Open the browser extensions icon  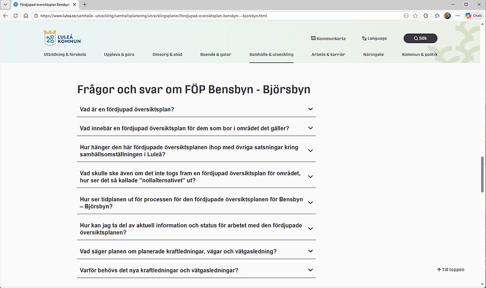click(x=426, y=15)
